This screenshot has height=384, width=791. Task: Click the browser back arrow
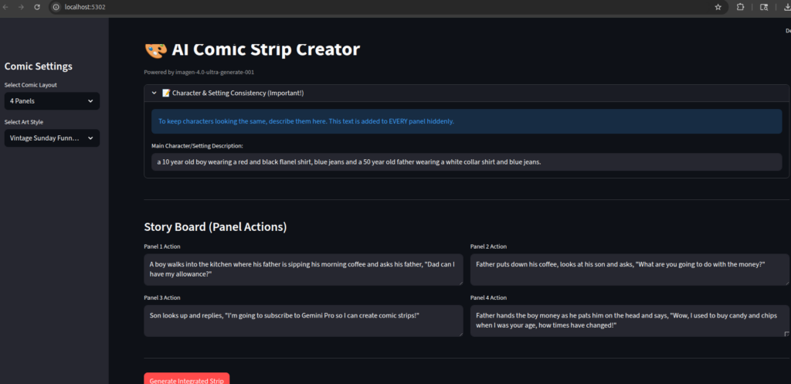[7, 7]
